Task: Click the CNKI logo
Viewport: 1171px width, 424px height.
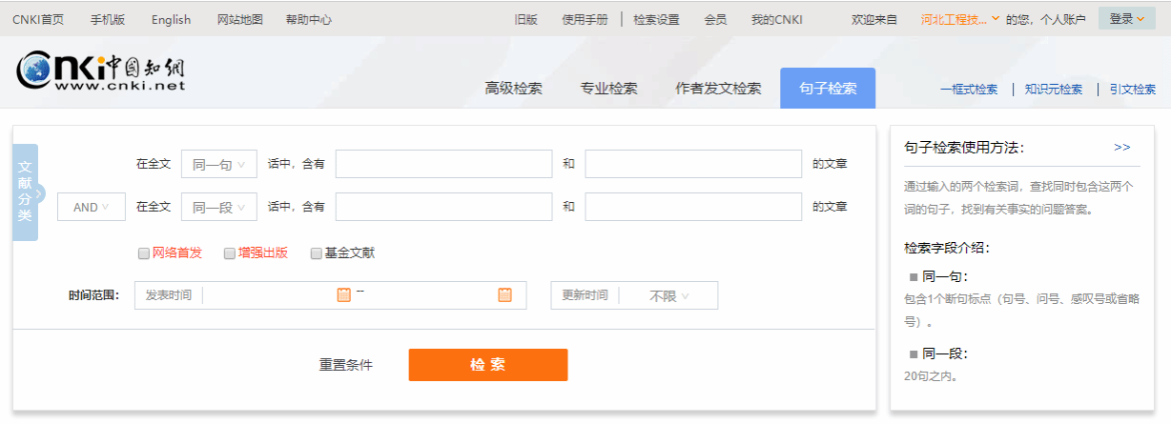Action: (101, 72)
